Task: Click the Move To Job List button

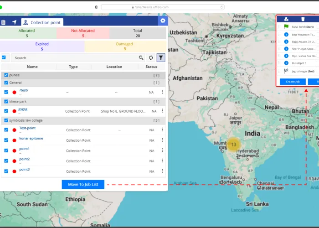Action: (x=83, y=184)
